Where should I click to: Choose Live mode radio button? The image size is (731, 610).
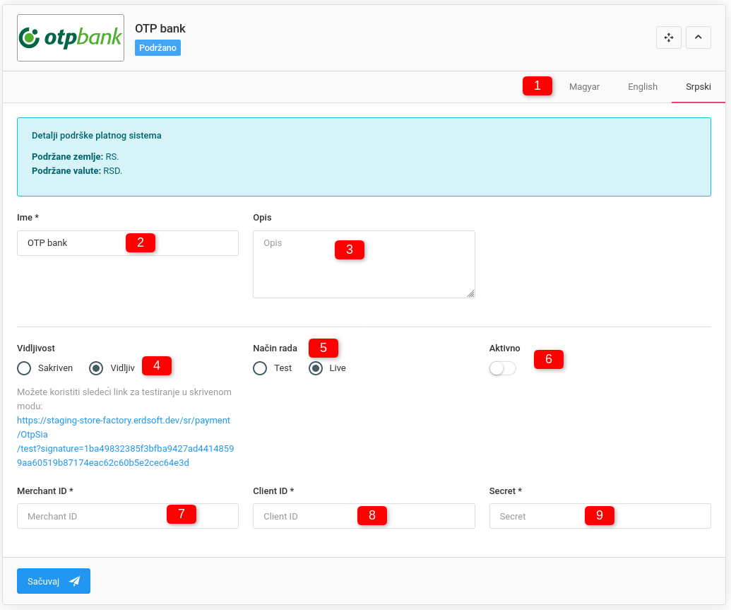pyautogui.click(x=316, y=368)
